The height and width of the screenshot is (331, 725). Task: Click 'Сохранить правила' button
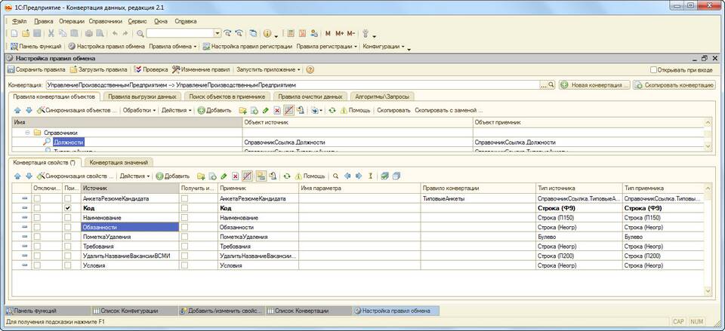36,69
